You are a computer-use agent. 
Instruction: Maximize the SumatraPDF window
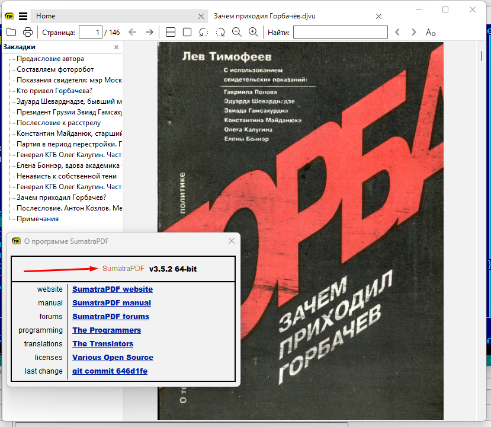pyautogui.click(x=445, y=9)
